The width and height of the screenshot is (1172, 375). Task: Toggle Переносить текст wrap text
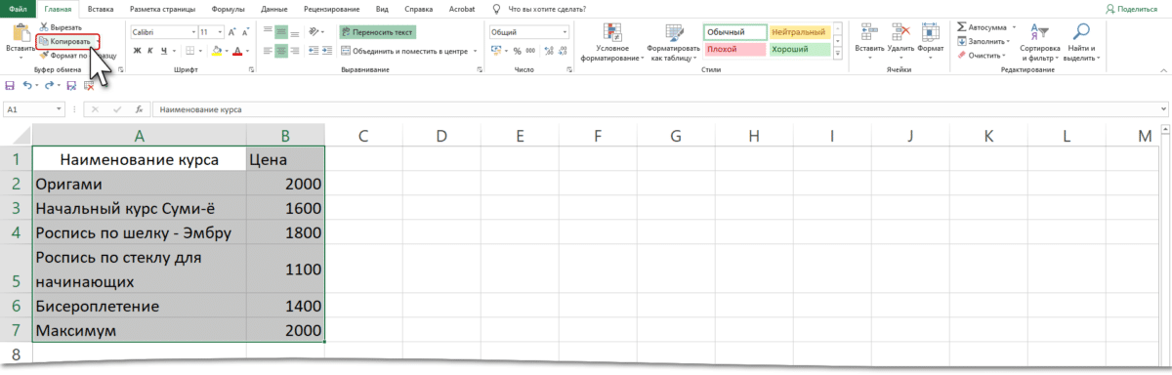[377, 32]
